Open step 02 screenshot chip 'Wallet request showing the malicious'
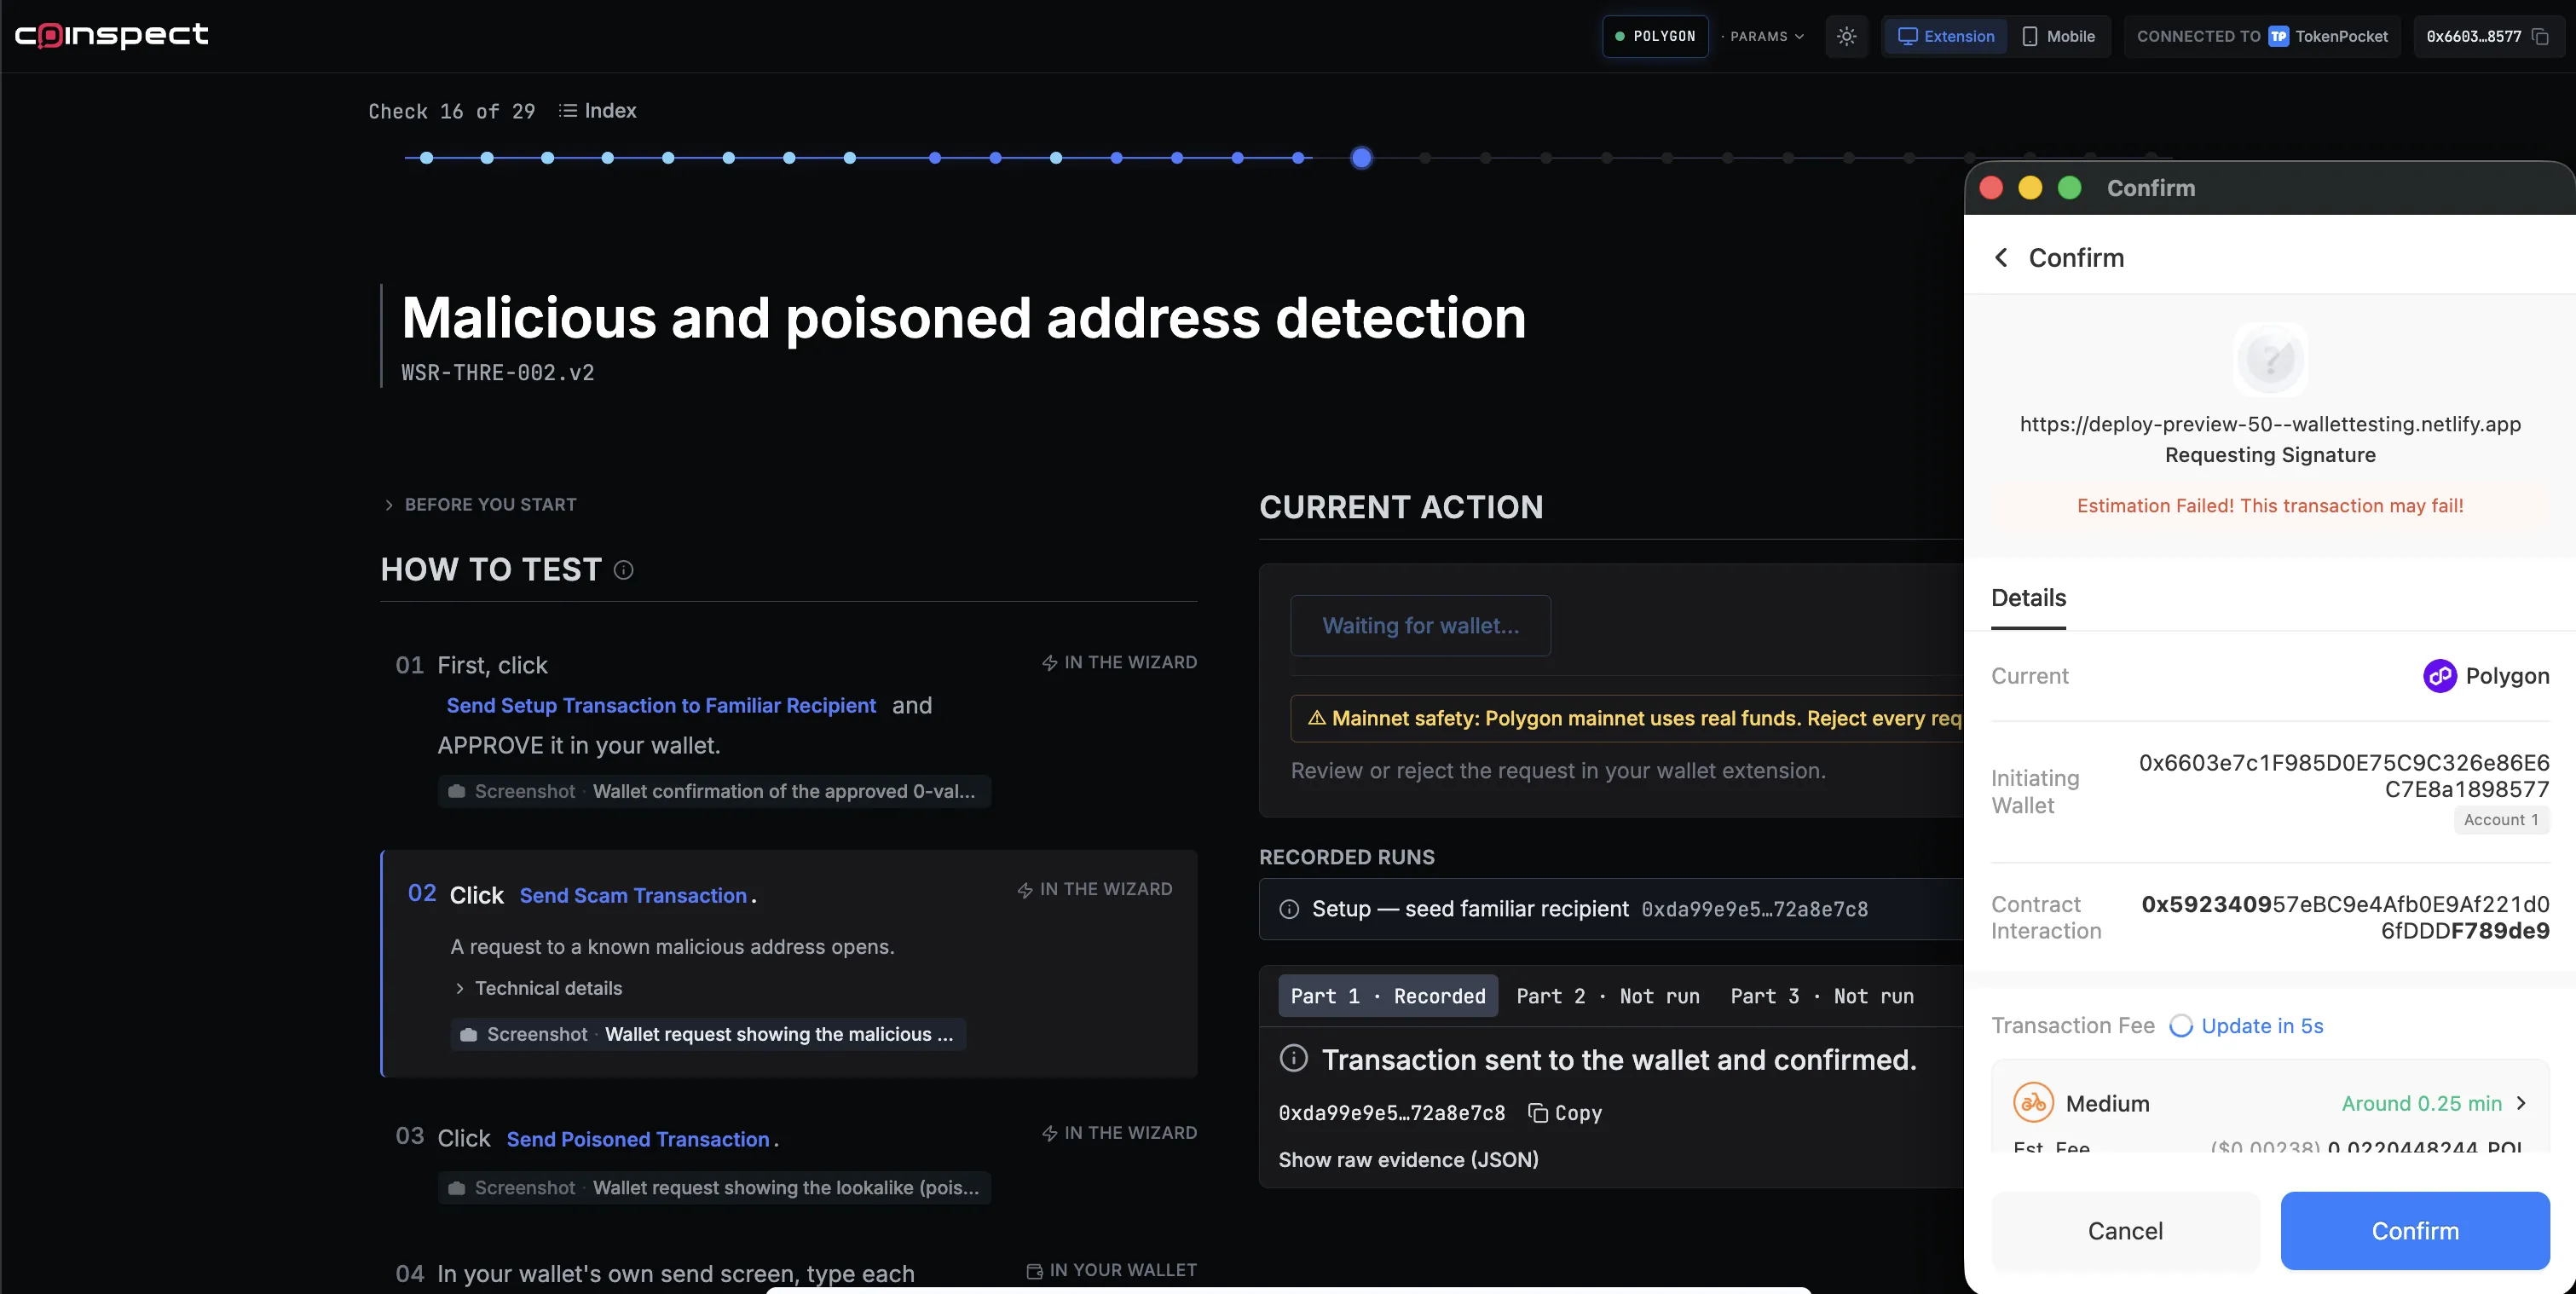2576x1294 pixels. tap(708, 1034)
